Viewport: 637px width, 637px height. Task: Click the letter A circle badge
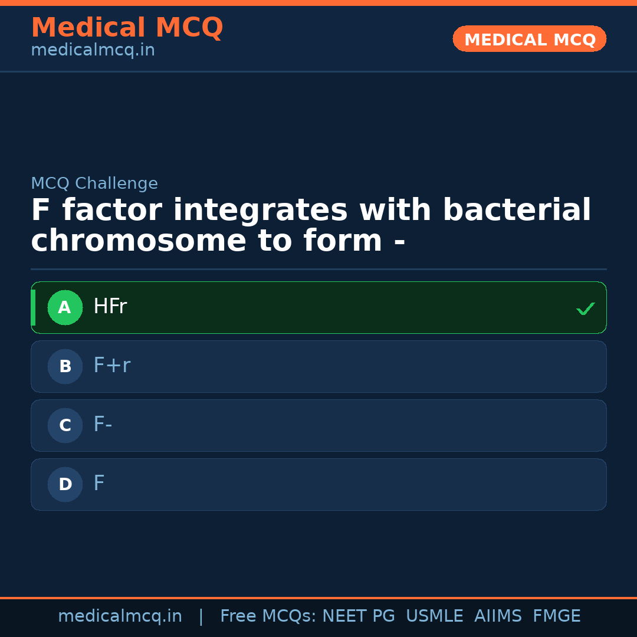65,307
